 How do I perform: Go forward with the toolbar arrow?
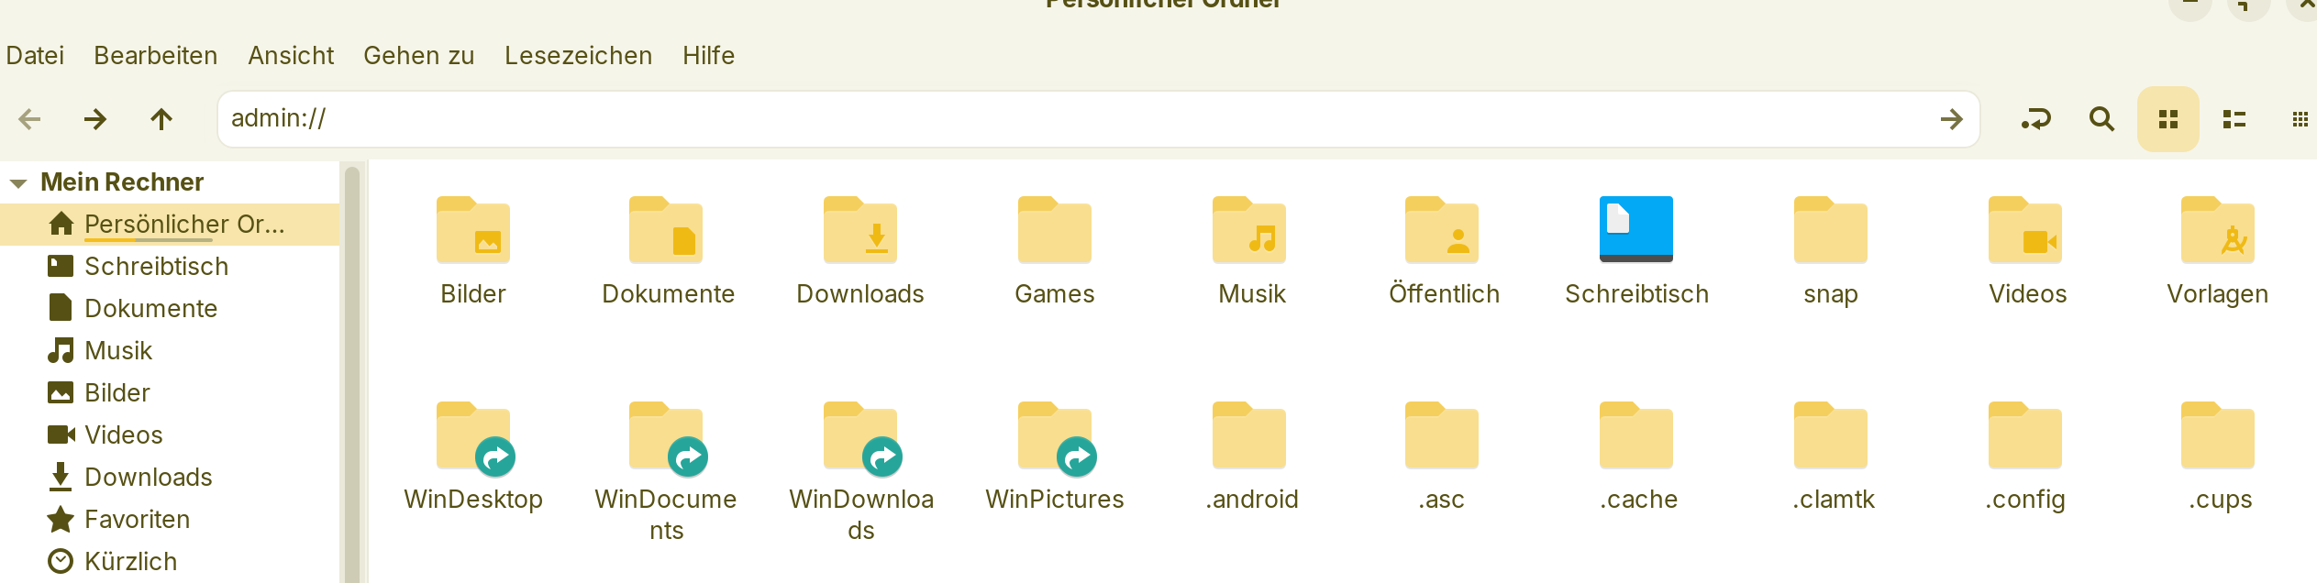click(95, 119)
